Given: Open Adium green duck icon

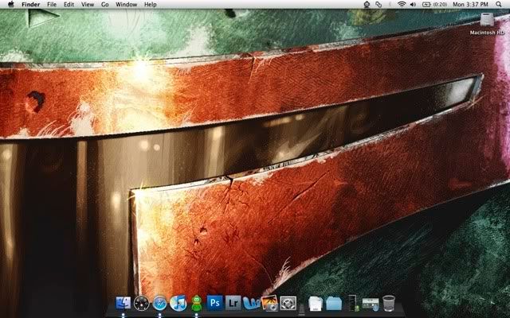Looking at the screenshot, I should [196, 303].
